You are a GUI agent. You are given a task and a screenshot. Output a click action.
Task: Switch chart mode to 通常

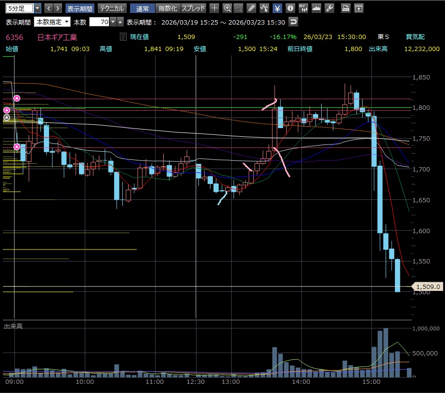click(x=143, y=8)
